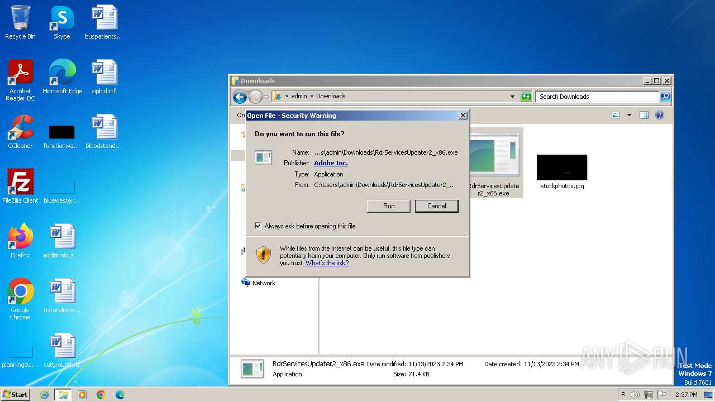Show the preview pane in Explorer
The image size is (715, 402).
pyautogui.click(x=644, y=115)
